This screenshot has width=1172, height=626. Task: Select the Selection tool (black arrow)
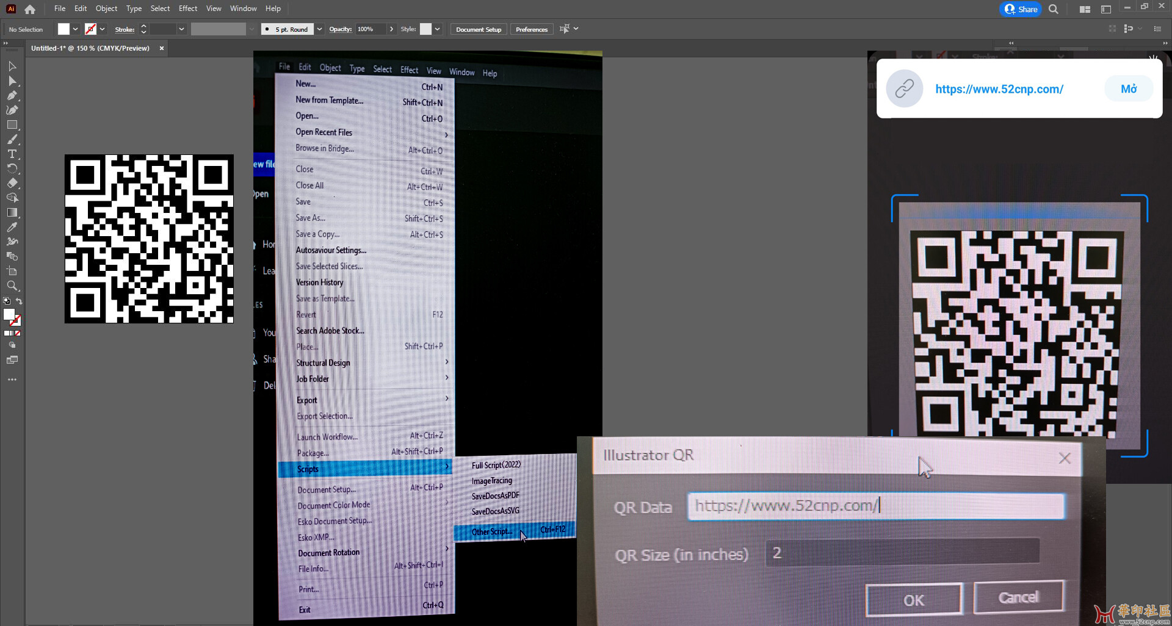(12, 66)
